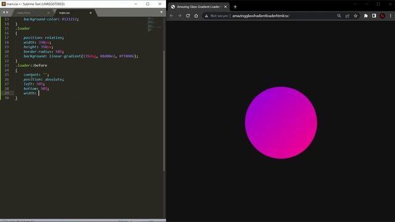Switch to the index.html tab in Sublime
Image resolution: width=395 pixels, height=222 pixels.
(23, 12)
